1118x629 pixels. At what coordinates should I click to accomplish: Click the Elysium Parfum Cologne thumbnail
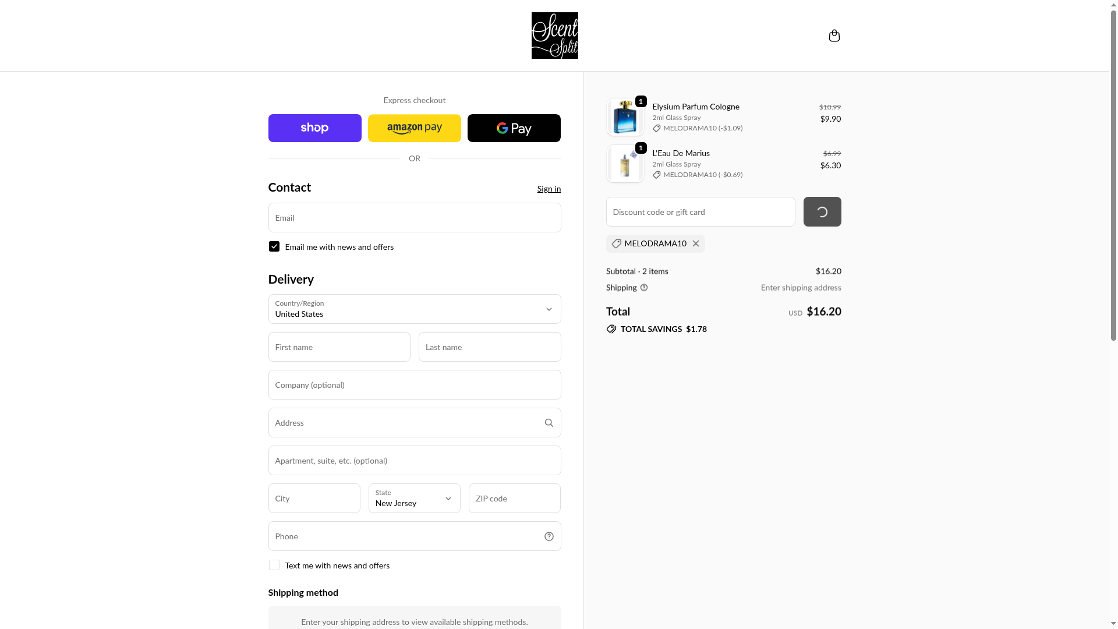(625, 117)
